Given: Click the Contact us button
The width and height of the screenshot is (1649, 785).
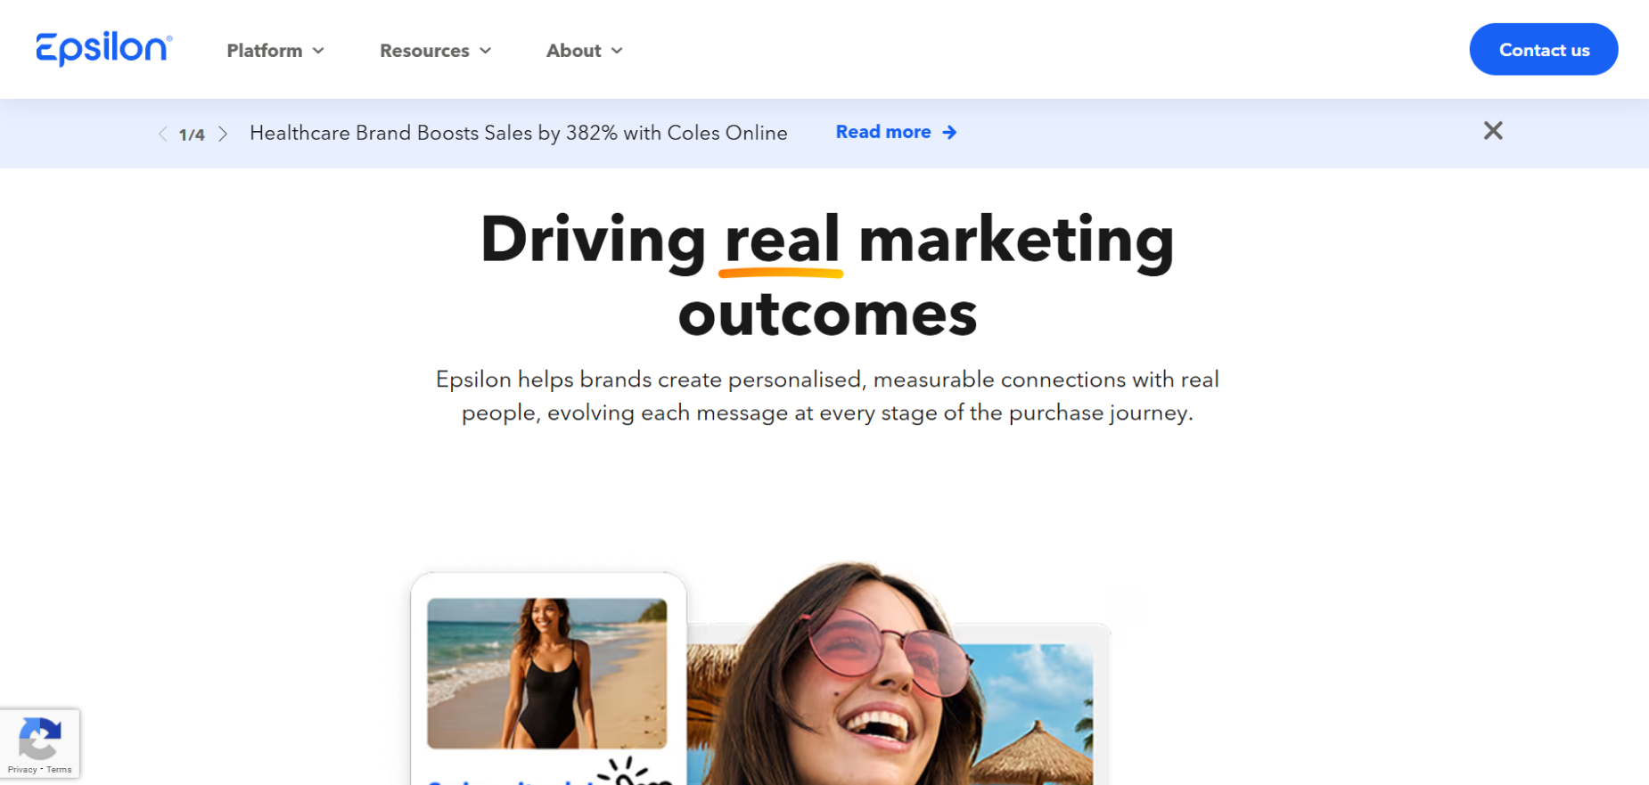Looking at the screenshot, I should 1544,49.
